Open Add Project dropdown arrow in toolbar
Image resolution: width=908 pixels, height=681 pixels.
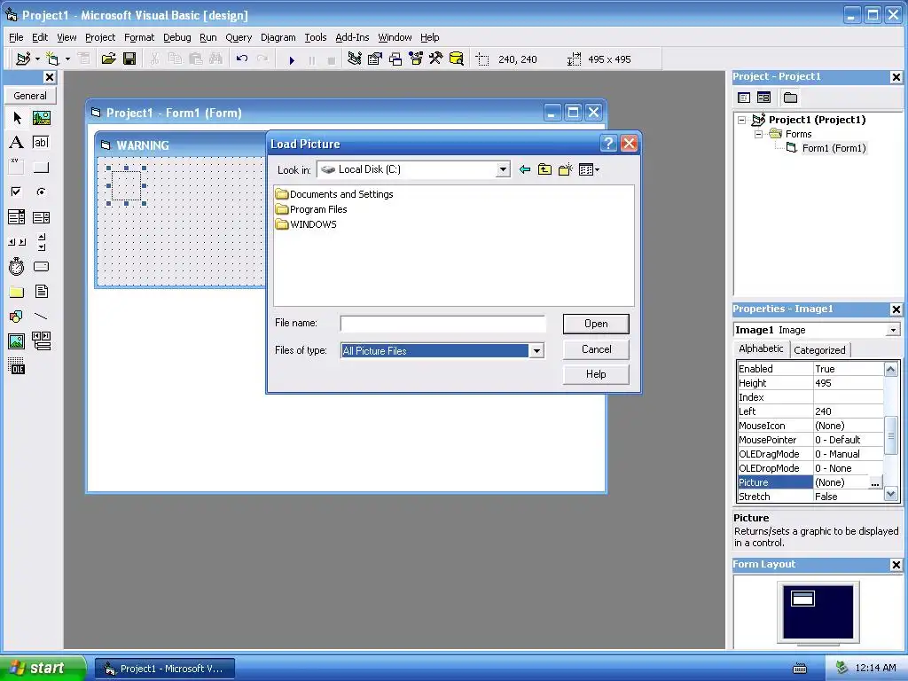point(37,59)
